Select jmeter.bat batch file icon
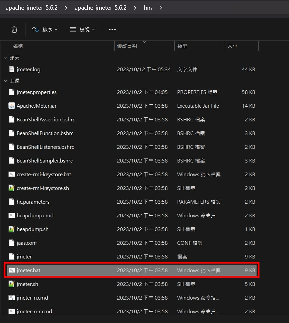This screenshot has height=323, width=289. tap(12, 270)
